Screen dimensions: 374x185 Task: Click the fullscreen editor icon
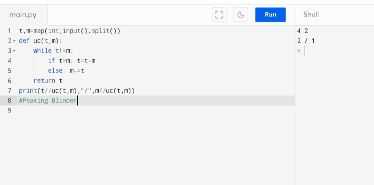pyautogui.click(x=219, y=15)
